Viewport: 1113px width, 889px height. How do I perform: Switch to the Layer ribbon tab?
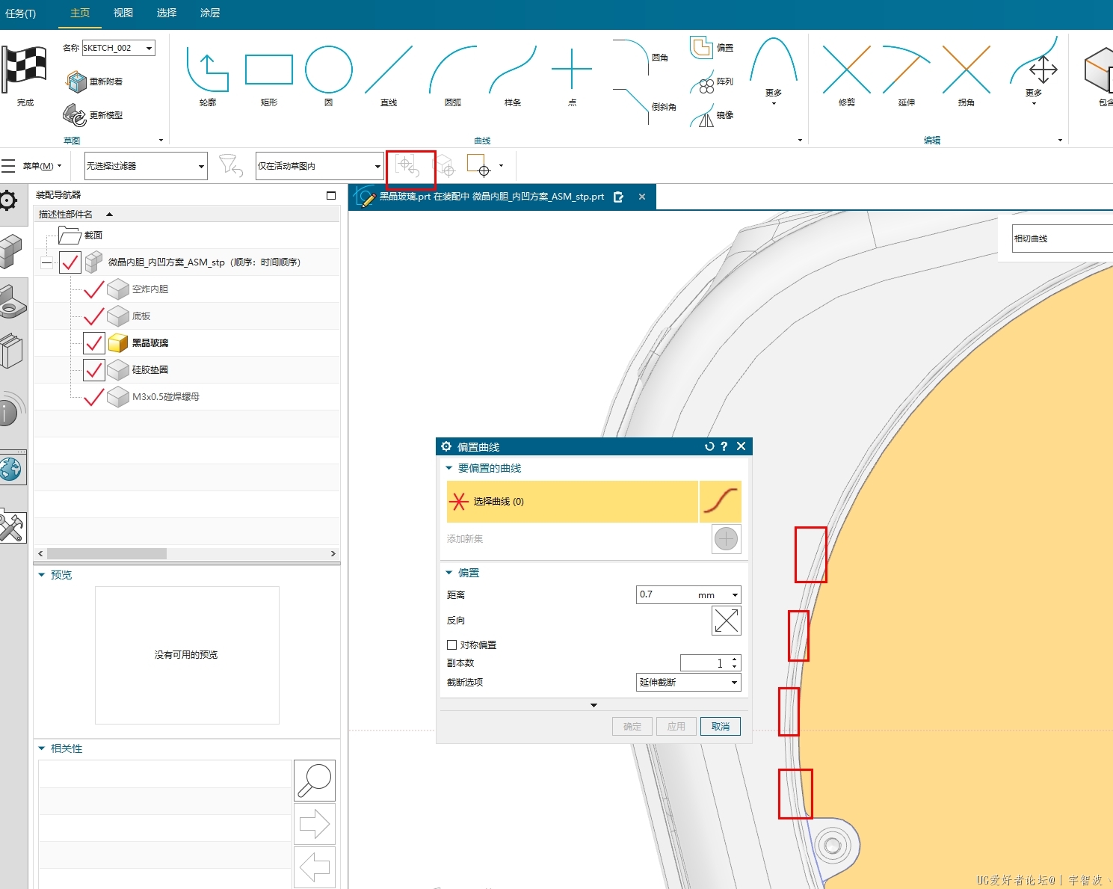(210, 13)
